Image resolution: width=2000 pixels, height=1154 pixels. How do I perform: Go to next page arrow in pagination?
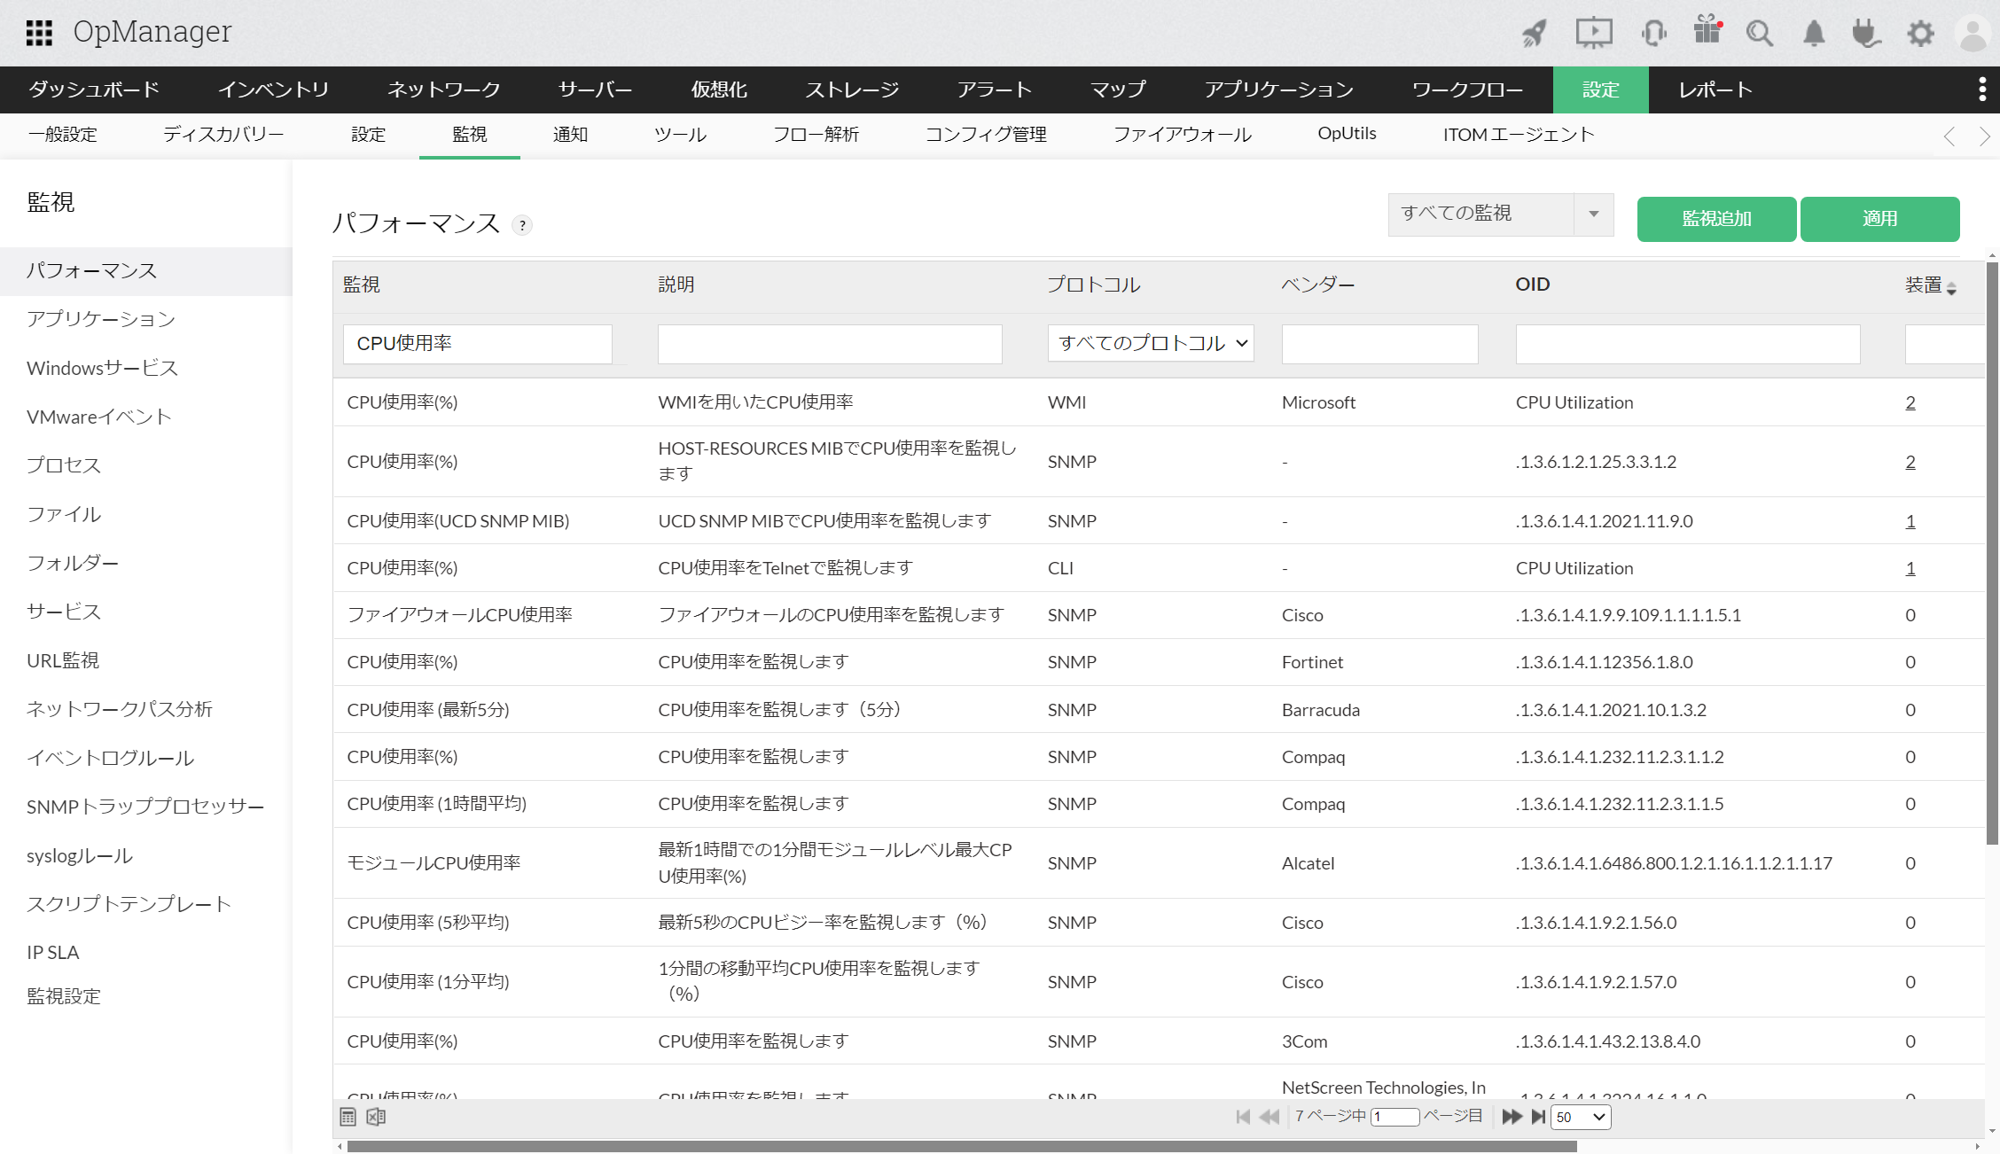click(1512, 1117)
